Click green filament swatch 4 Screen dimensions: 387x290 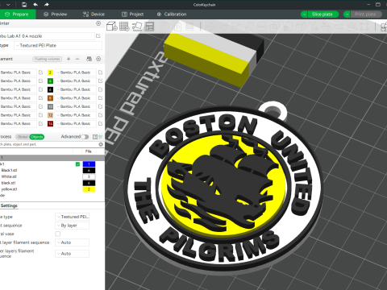pyautogui.click(x=50, y=81)
